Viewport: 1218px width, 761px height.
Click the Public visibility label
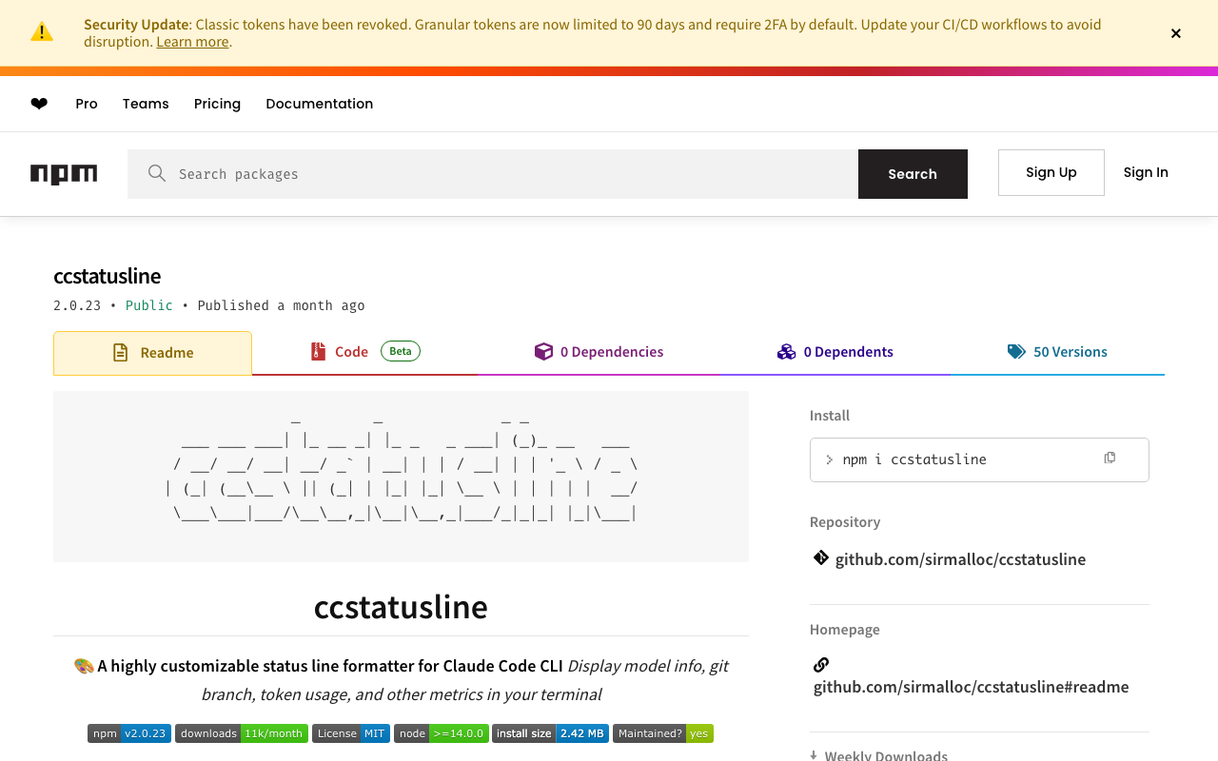pos(149,305)
